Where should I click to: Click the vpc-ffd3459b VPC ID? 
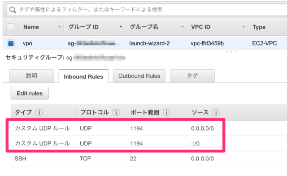click(207, 43)
